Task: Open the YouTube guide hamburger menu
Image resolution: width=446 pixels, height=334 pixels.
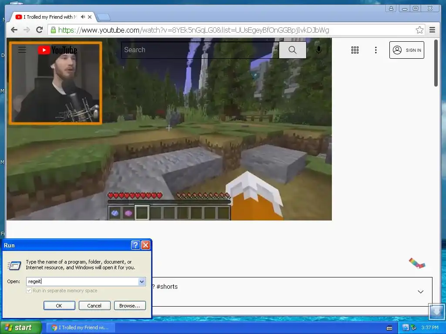Action: click(22, 50)
